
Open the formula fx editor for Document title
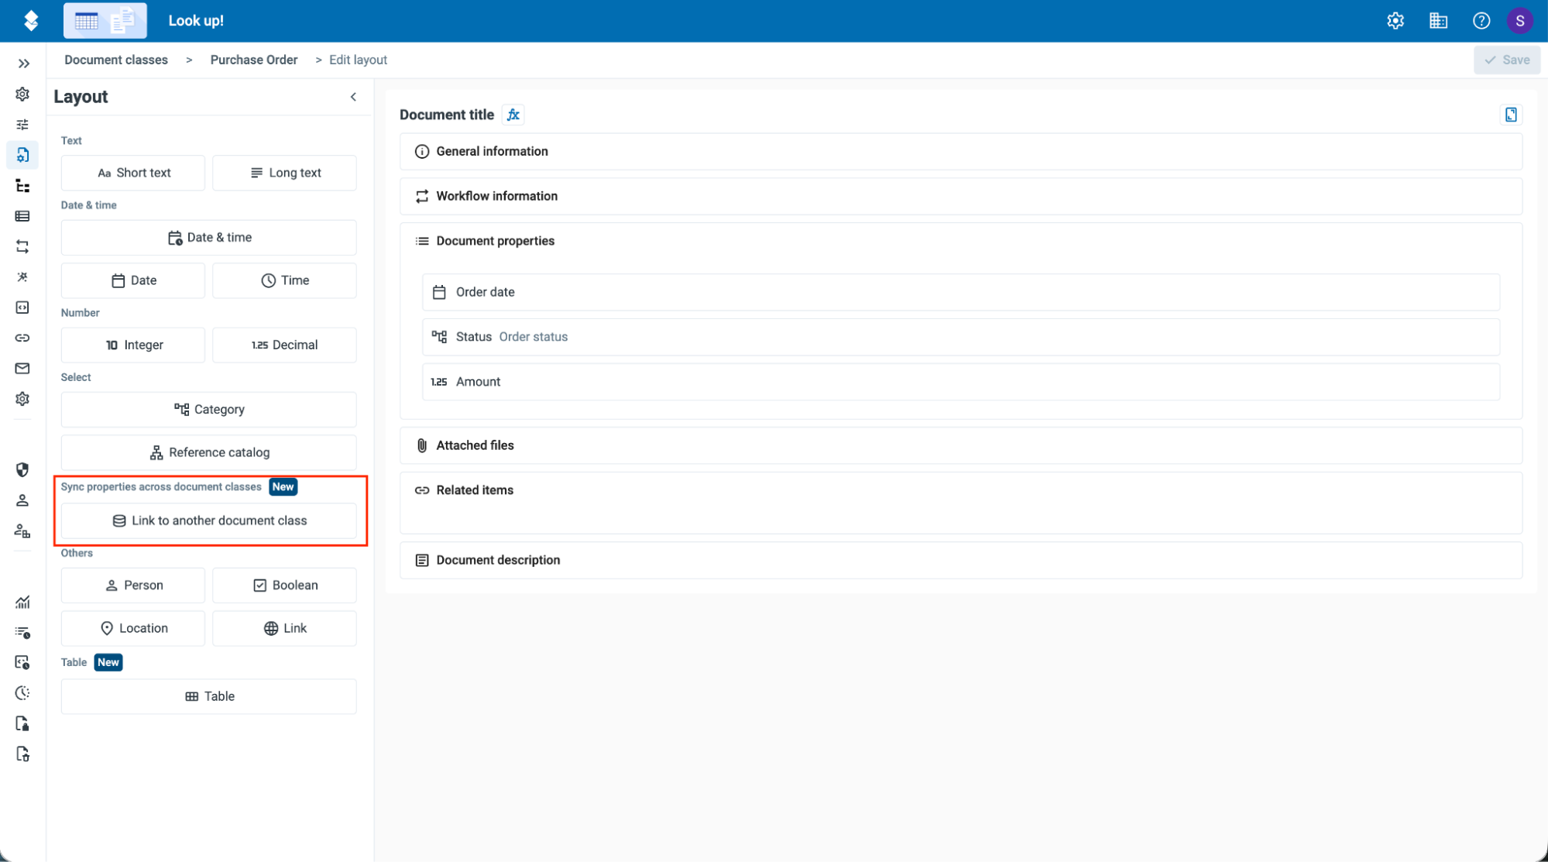click(513, 115)
